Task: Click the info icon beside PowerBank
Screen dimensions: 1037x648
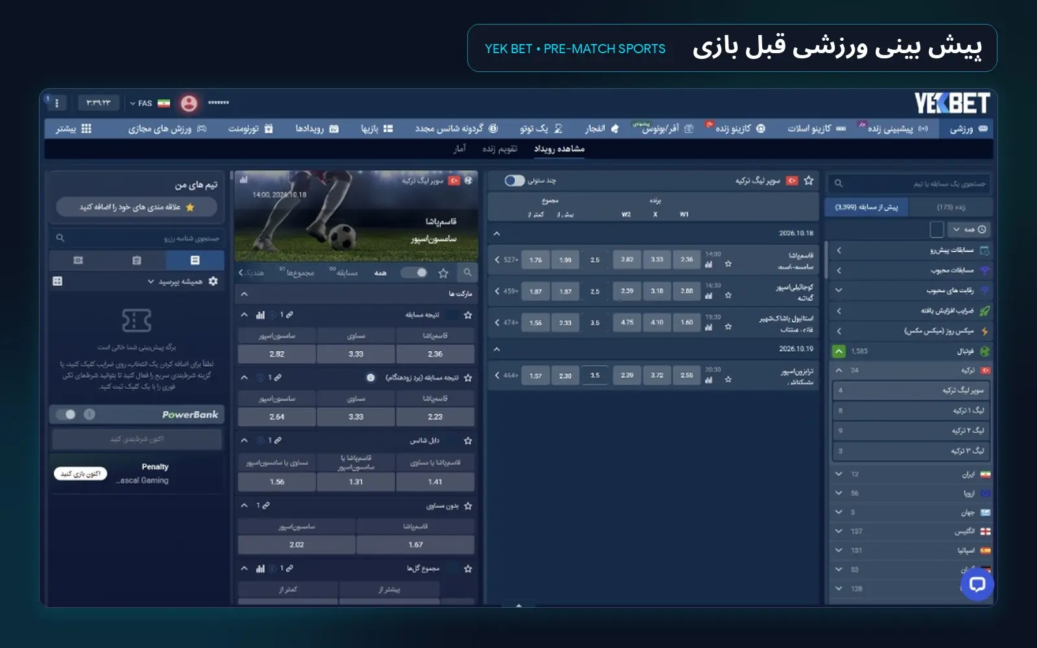Action: pos(89,414)
